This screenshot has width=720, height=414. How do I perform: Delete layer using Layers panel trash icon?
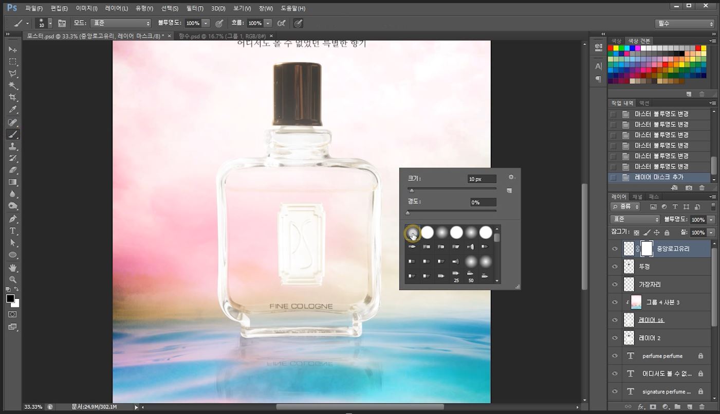pos(702,407)
